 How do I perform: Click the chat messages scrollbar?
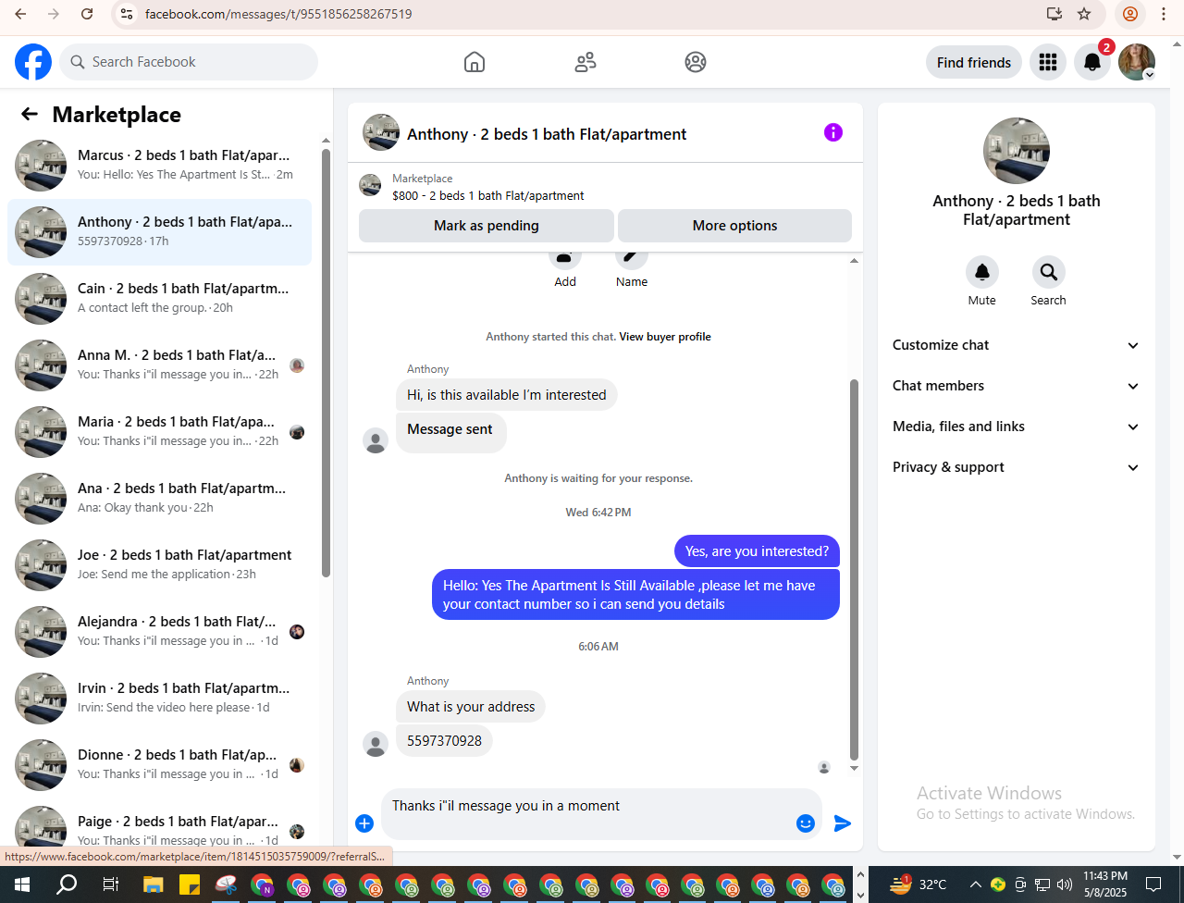coord(854,569)
